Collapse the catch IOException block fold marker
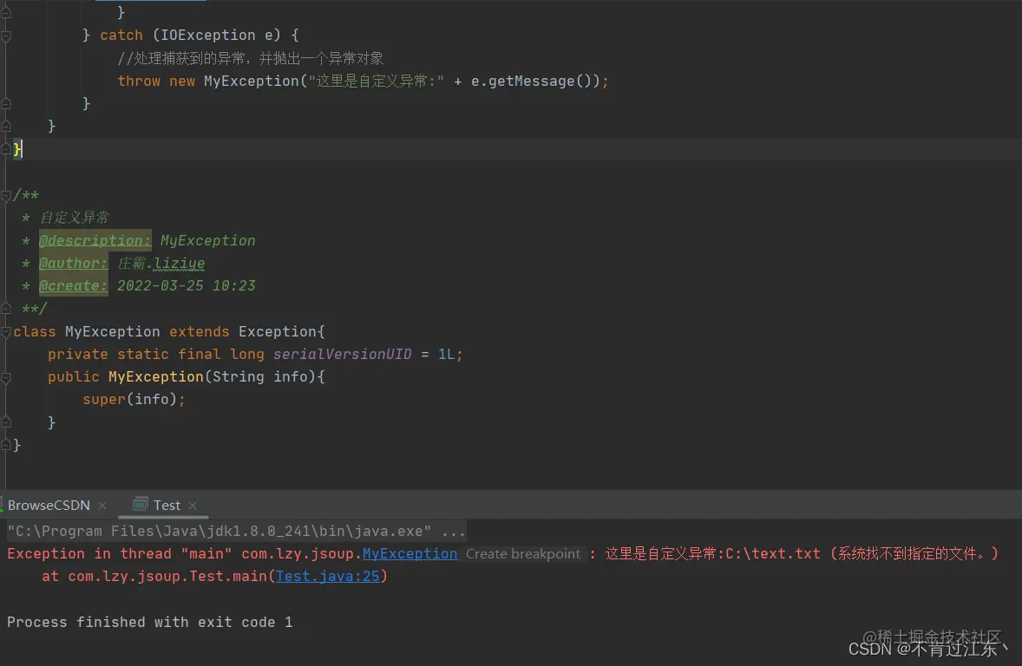 [x=6, y=36]
